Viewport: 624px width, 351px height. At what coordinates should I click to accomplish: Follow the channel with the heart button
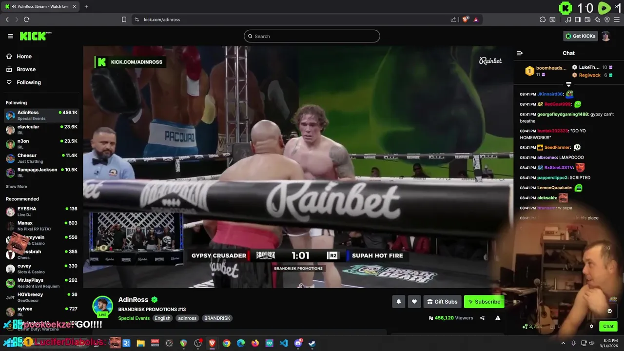coord(414,302)
